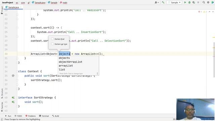The height and width of the screenshot is (121, 215).
Task: Choose 'list' from name suggestions
Action: [x=78, y=70]
